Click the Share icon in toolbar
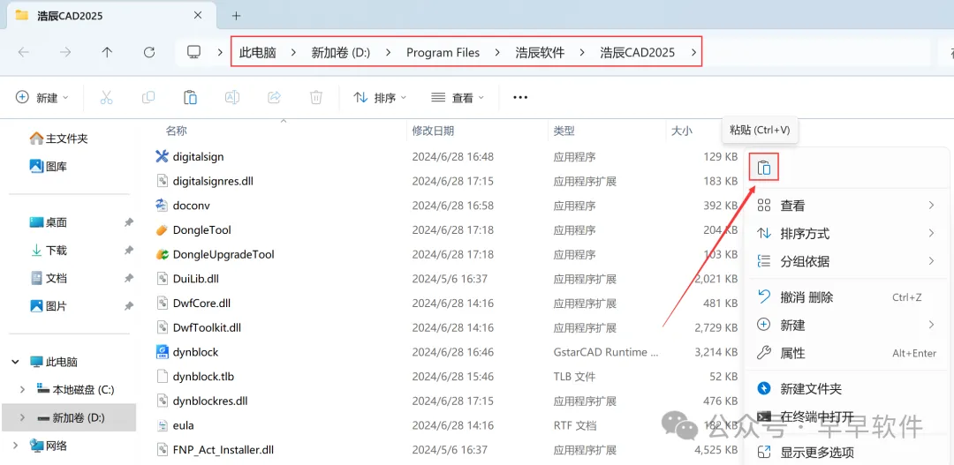 [x=274, y=97]
